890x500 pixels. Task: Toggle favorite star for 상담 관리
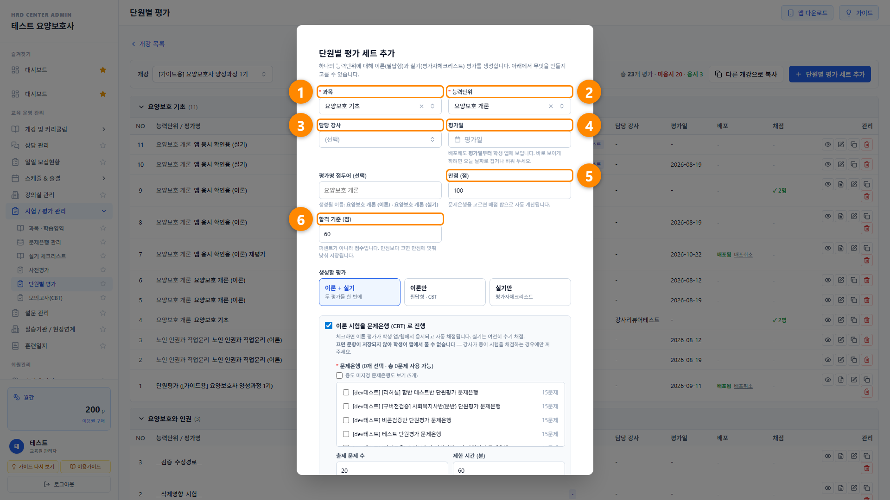(x=103, y=145)
